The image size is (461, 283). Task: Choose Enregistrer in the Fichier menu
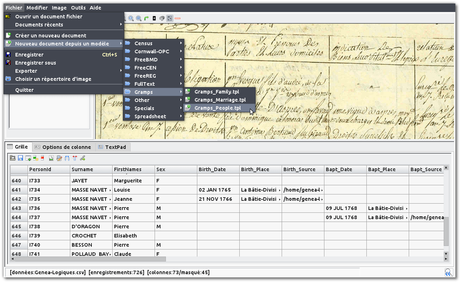click(64, 55)
